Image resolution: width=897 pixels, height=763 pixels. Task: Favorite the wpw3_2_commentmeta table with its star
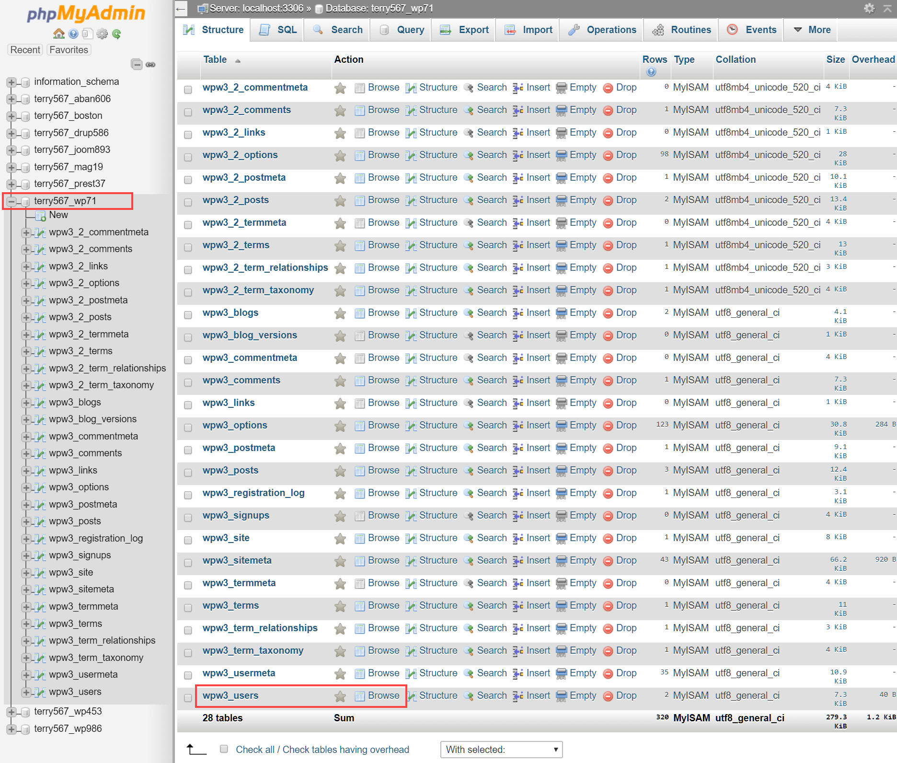[340, 88]
